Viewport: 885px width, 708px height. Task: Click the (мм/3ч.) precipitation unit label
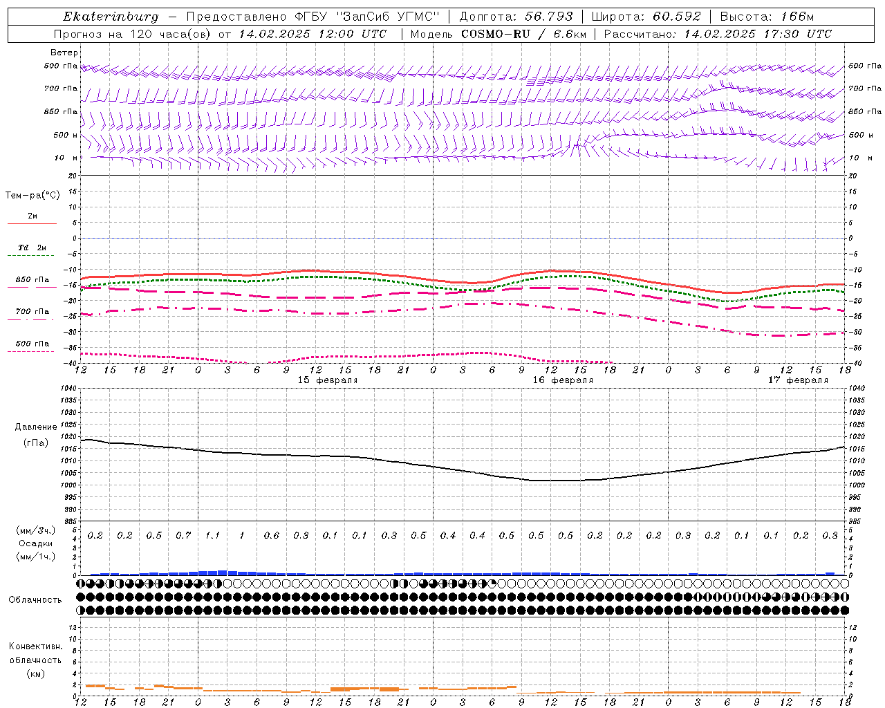coord(36,530)
